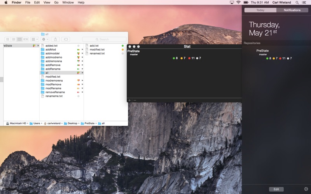Switch Finder to Cover Flow view
This screenshot has width=311, height=194.
click(x=25, y=39)
